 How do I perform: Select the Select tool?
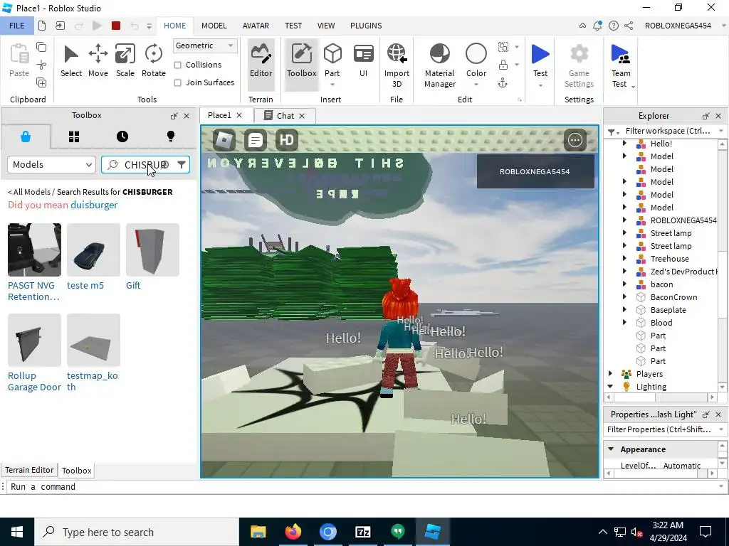pyautogui.click(x=70, y=60)
